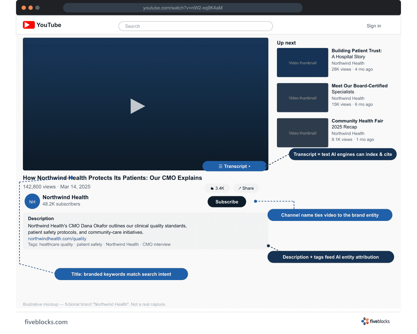Open the Northwind Health channel name
417x334 pixels.
point(66,197)
